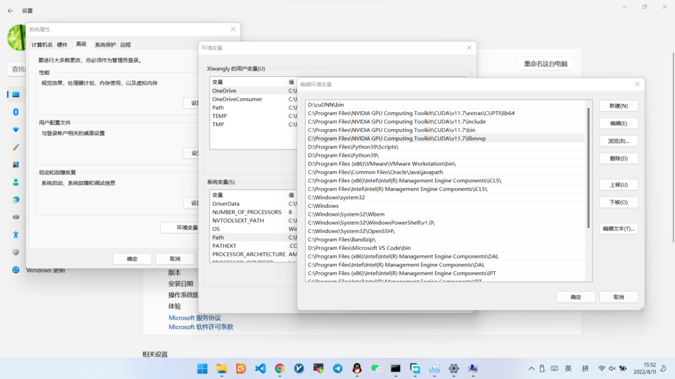Open QQ penguin icon on the taskbar
The image size is (675, 379).
coord(357,368)
